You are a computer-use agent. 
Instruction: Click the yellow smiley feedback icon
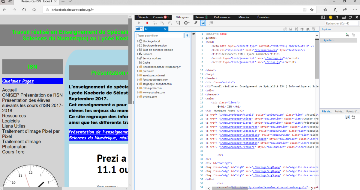pyautogui.click(x=331, y=17)
